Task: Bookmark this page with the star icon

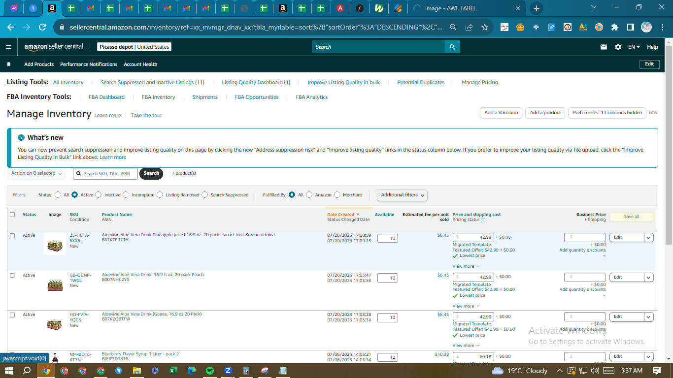Action: [484, 28]
